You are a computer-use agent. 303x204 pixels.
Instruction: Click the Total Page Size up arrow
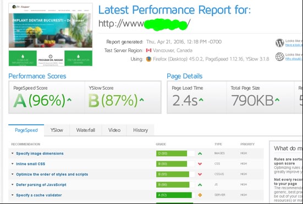point(277,100)
